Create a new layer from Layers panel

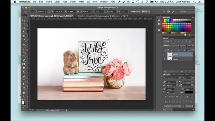click(x=186, y=72)
